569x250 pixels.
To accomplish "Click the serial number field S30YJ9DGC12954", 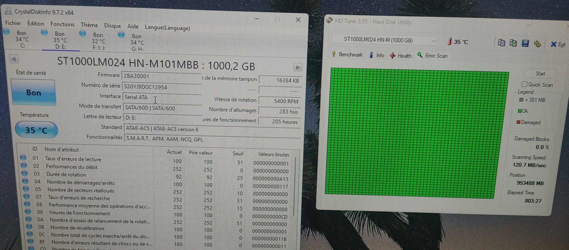I will point(162,87).
